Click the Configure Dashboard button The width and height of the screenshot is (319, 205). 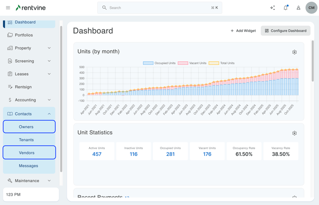[x=286, y=31]
